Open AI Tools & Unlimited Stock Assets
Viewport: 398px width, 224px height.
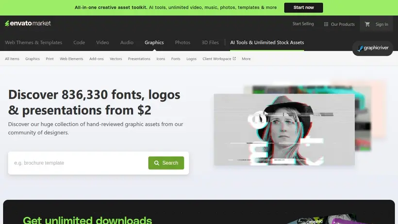267,42
